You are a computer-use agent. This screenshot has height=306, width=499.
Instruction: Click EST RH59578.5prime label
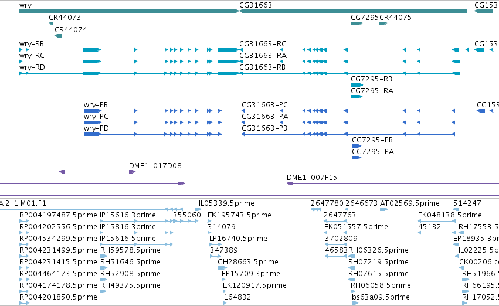(x=130, y=251)
